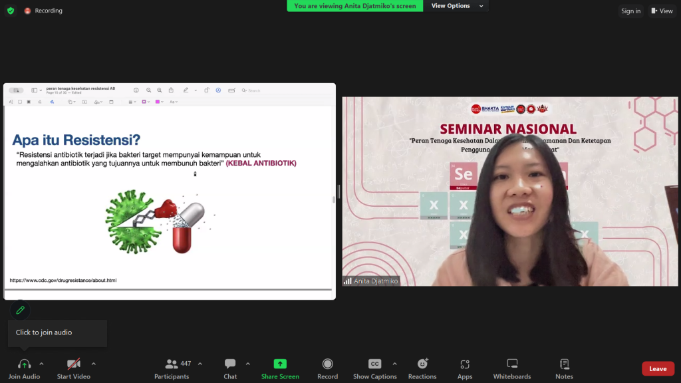This screenshot has width=681, height=383.
Task: Open the Reactions emoji menu
Action: 422,364
